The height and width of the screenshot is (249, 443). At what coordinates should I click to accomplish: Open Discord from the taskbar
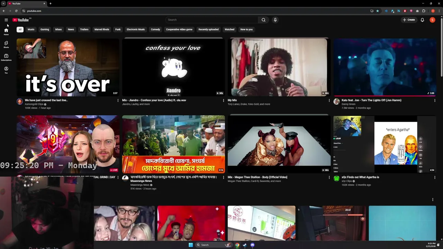252,245
